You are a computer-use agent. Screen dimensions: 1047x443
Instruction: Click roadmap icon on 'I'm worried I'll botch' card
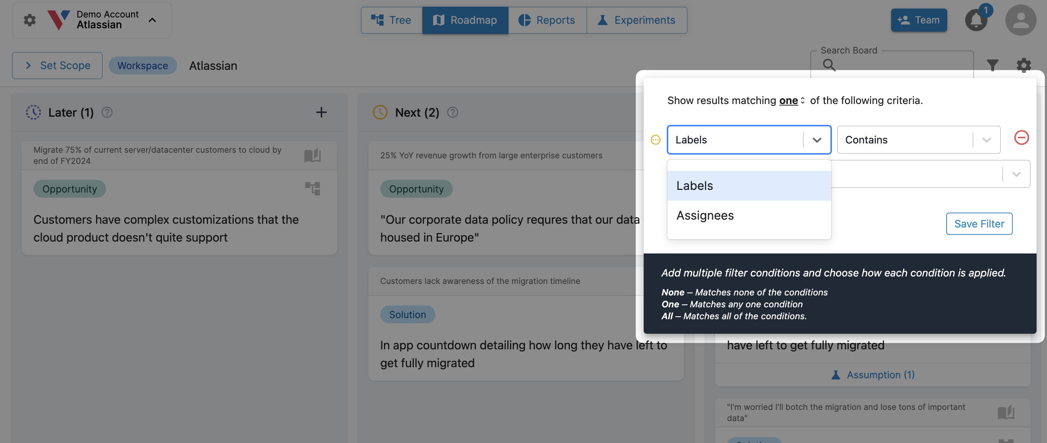1006,412
